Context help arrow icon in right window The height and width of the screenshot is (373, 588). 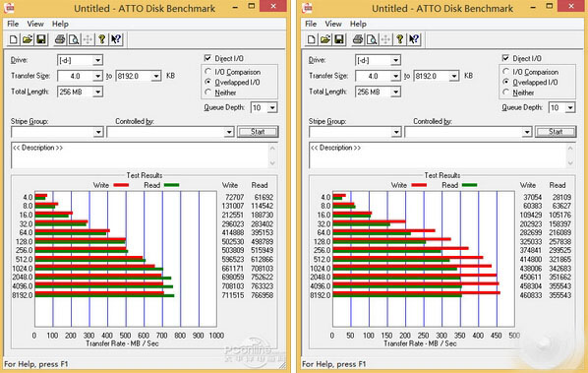[x=414, y=39]
